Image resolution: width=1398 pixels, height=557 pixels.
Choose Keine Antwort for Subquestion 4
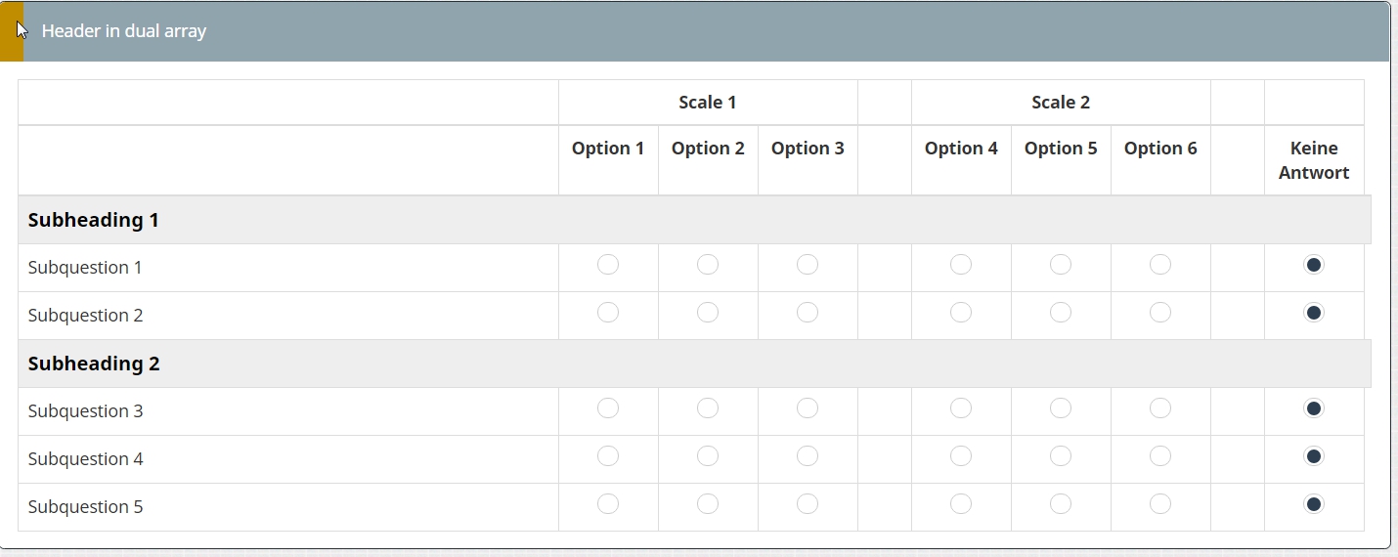(1314, 456)
